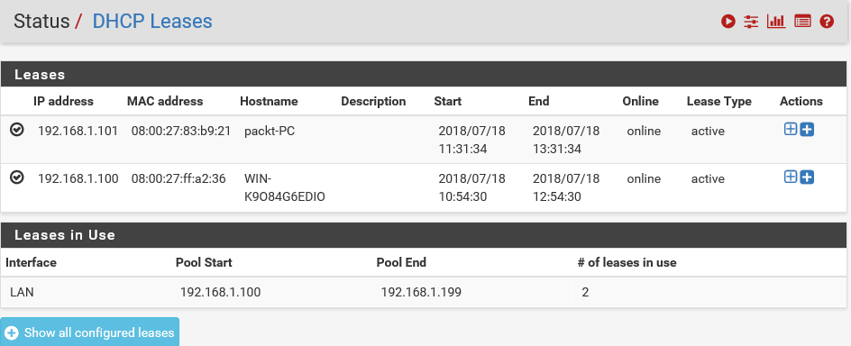The height and width of the screenshot is (346, 851).
Task: Go to Status breadcrumb link
Action: coord(41,21)
